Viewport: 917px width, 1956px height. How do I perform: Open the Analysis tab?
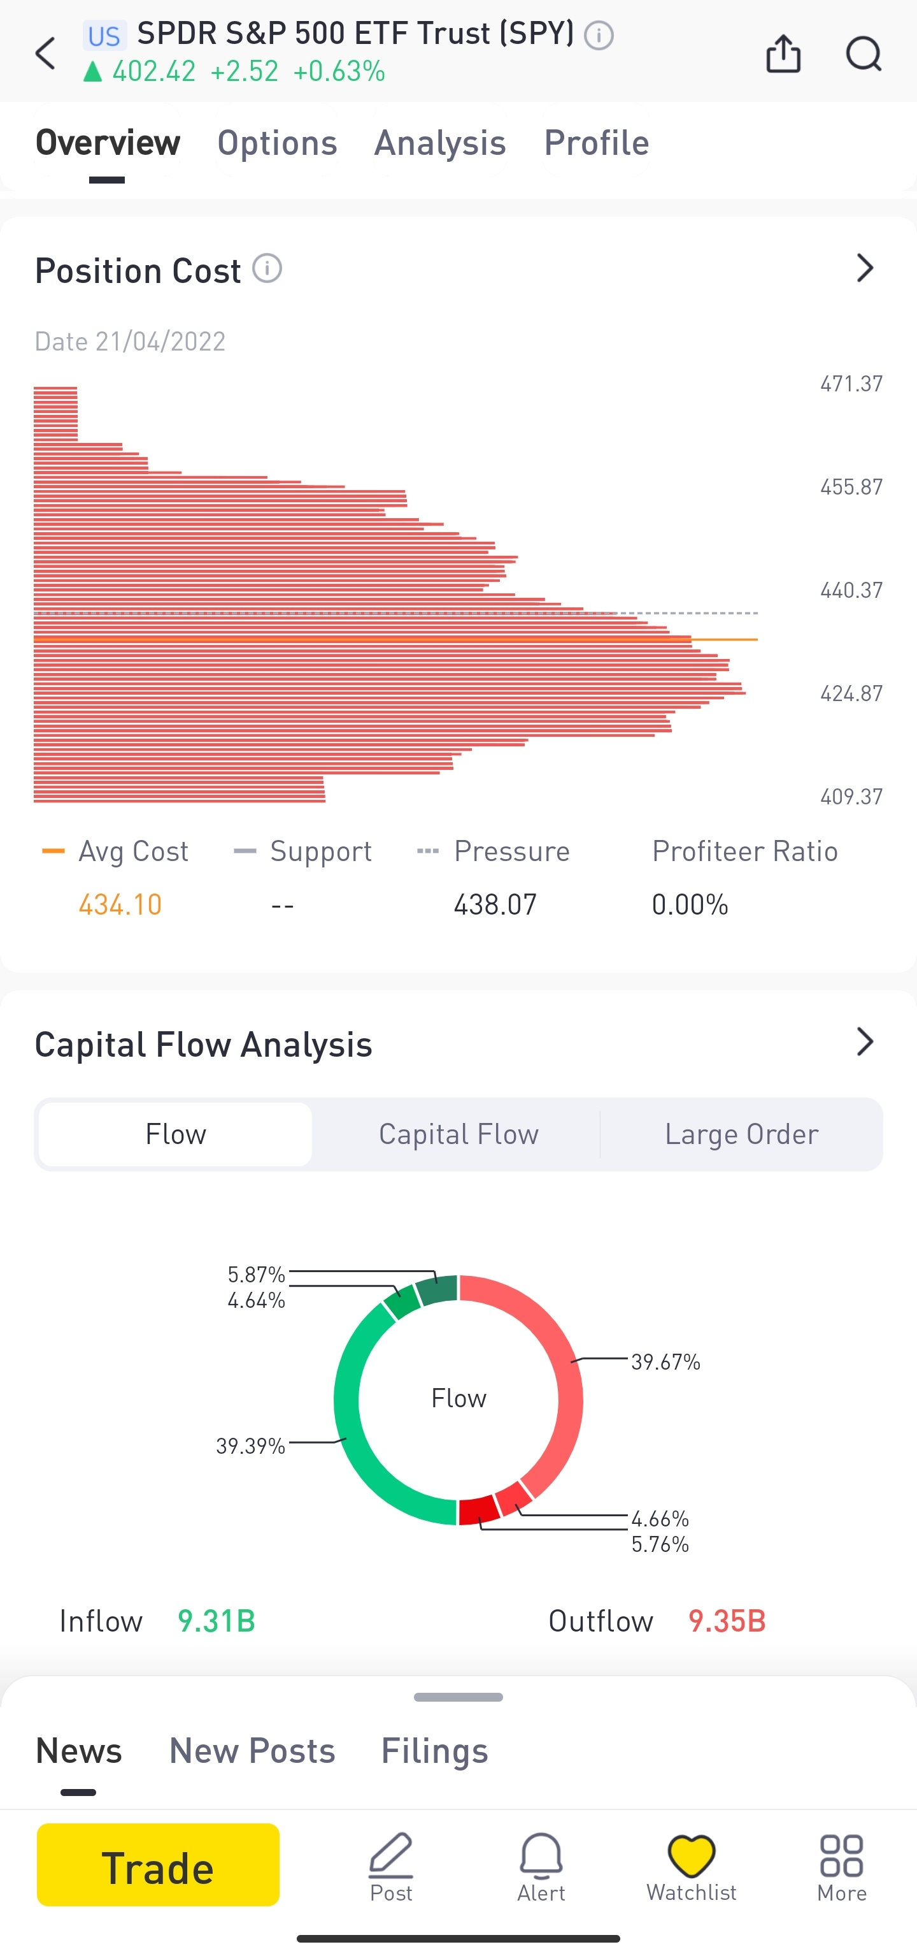point(440,143)
